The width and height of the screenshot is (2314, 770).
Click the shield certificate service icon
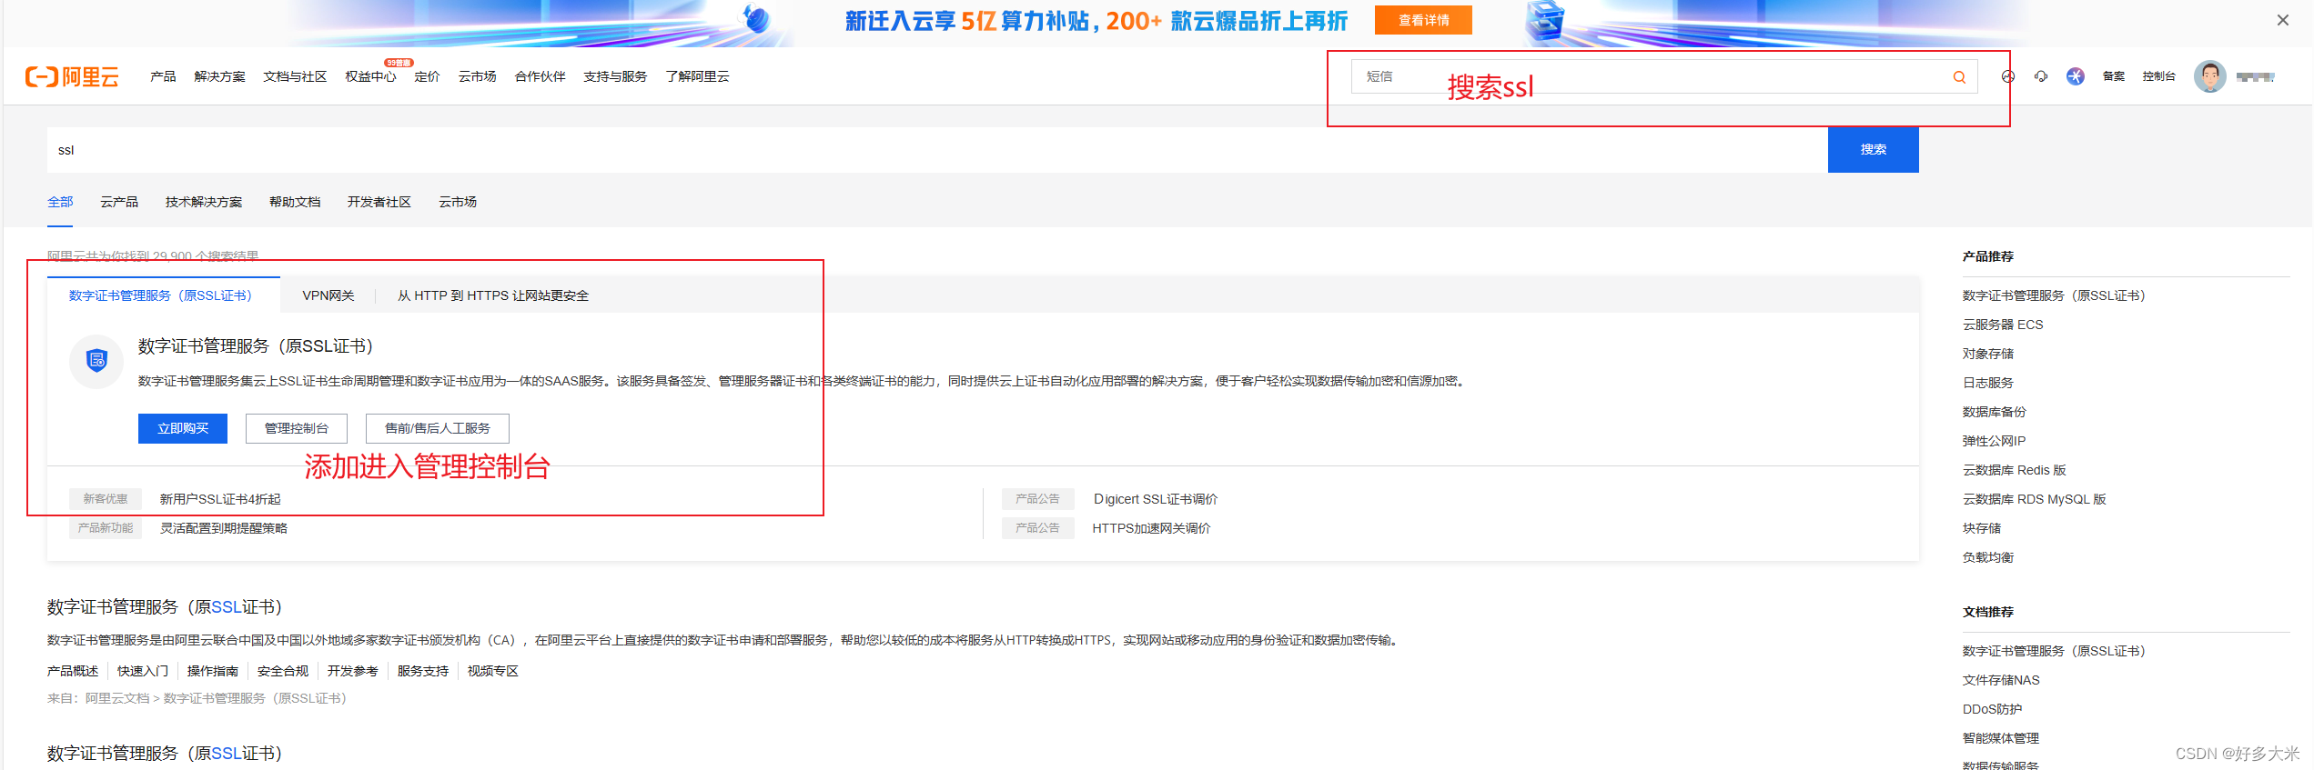(x=96, y=361)
